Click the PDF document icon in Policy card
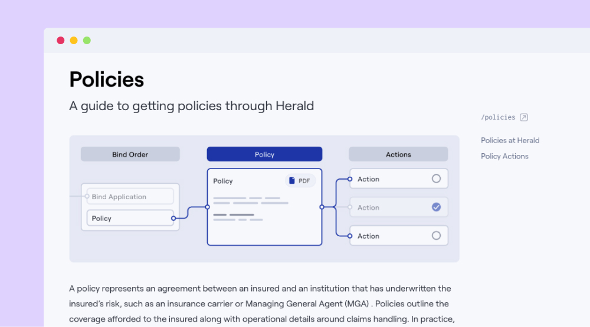The image size is (590, 327). (x=291, y=181)
